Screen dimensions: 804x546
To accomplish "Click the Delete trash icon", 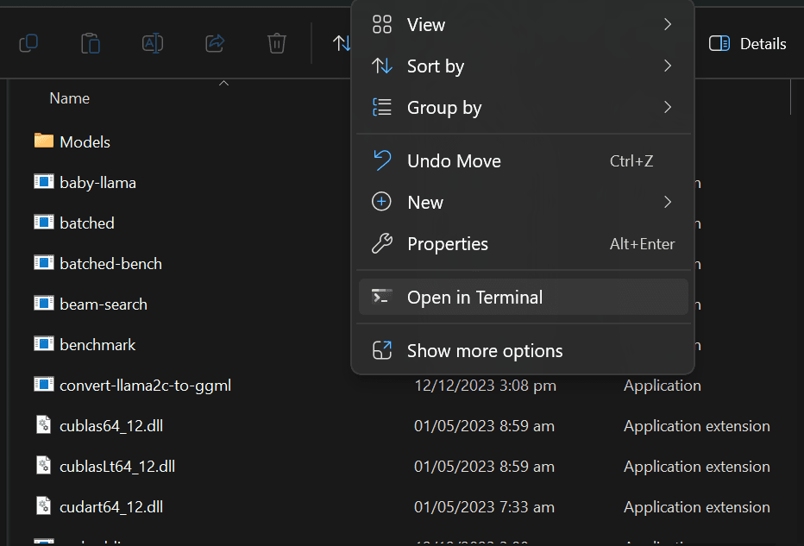I will point(277,43).
